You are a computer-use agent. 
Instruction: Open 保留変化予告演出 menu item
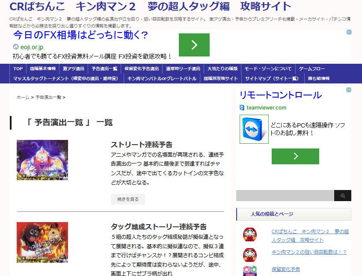pyautogui.click(x=142, y=68)
